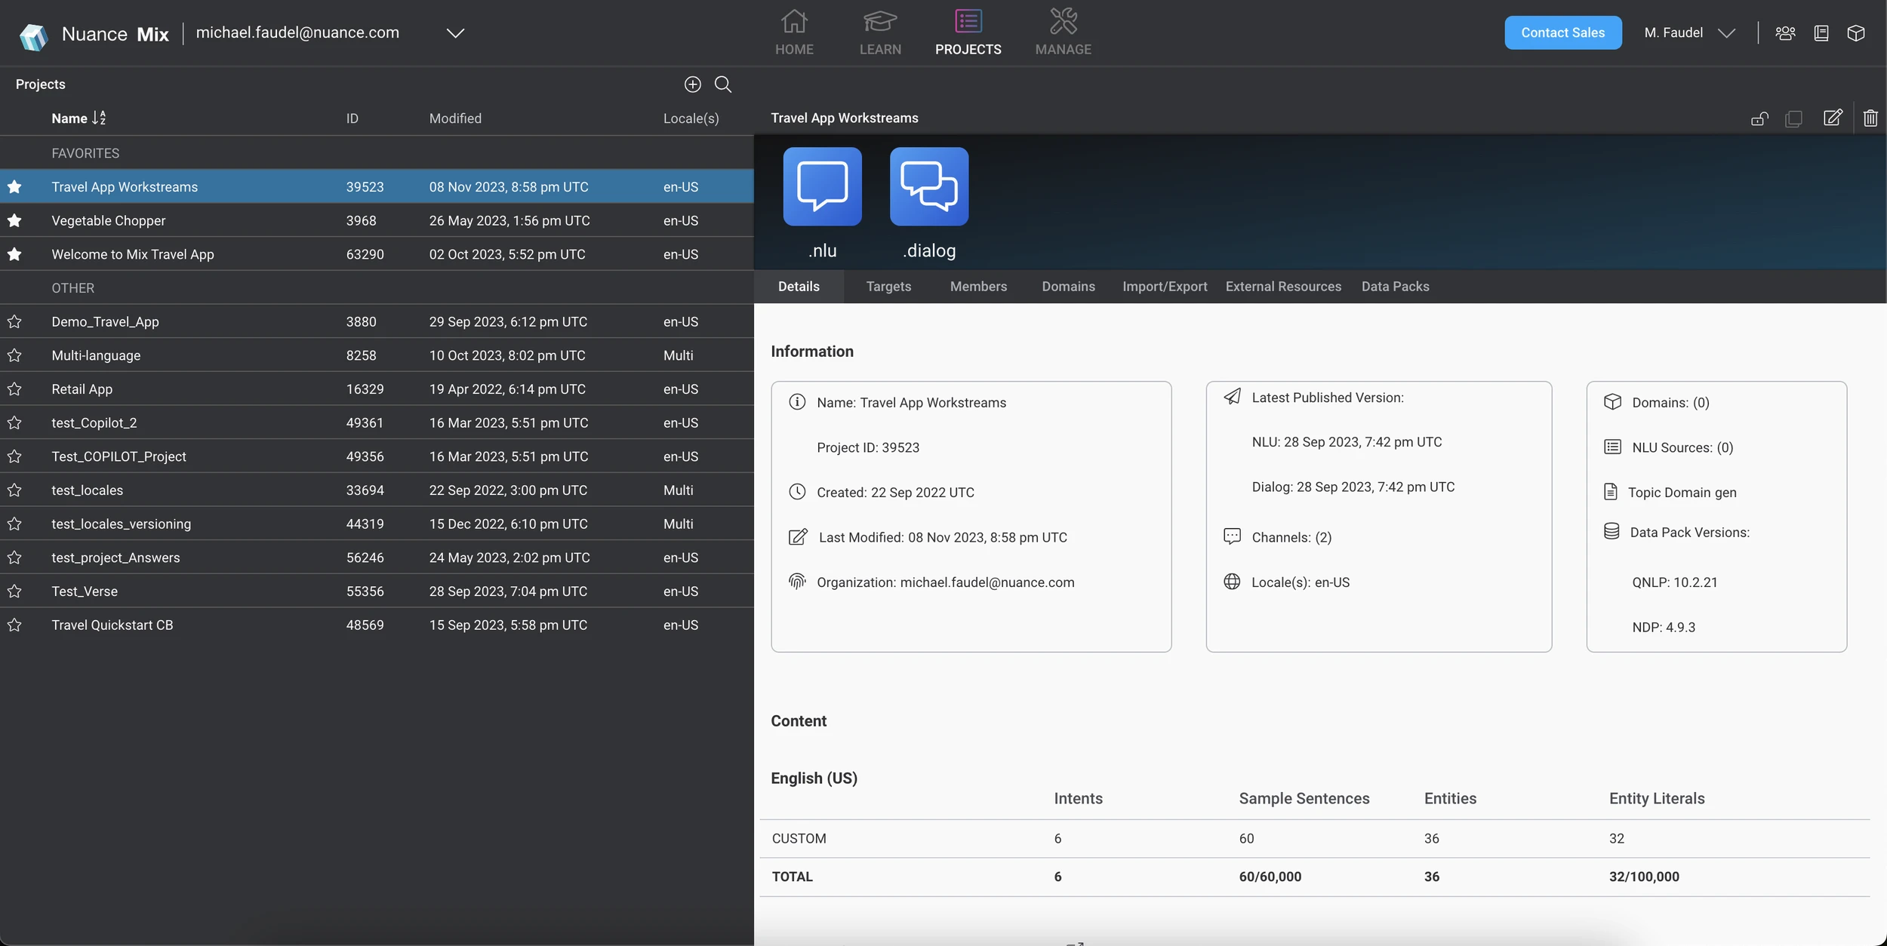Screen dimensions: 1887x946
Task: Select the Travel Quickstart CB project row
Action: (x=112, y=625)
